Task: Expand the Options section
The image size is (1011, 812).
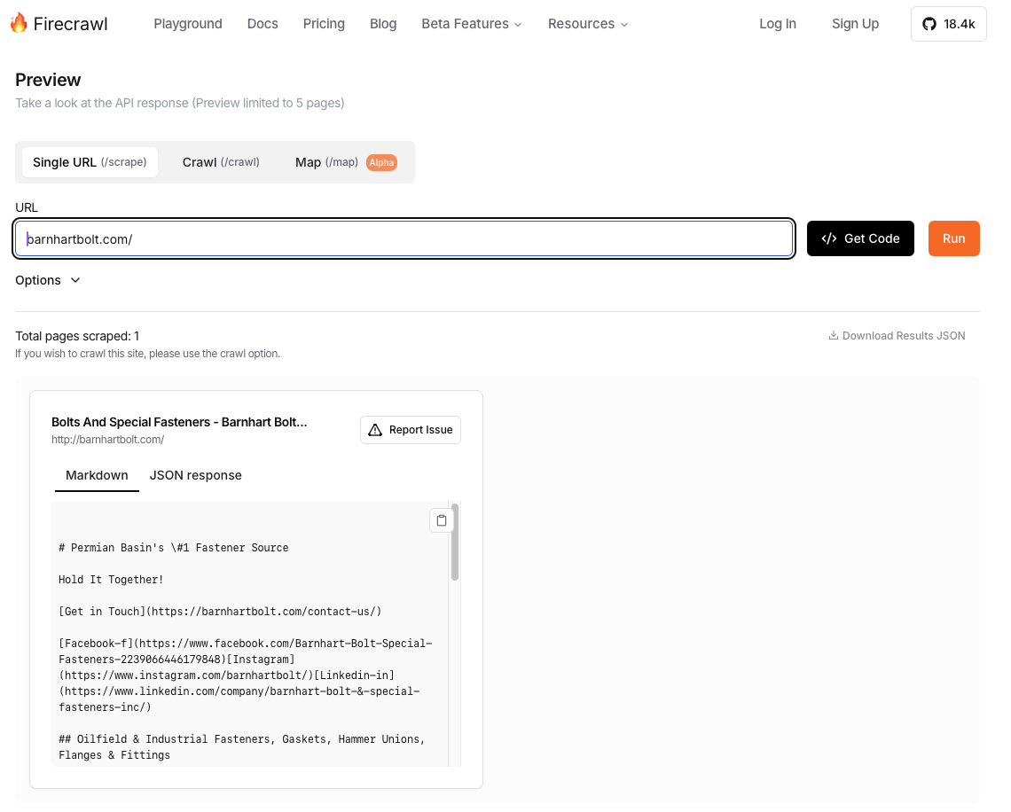Action: coord(48,280)
